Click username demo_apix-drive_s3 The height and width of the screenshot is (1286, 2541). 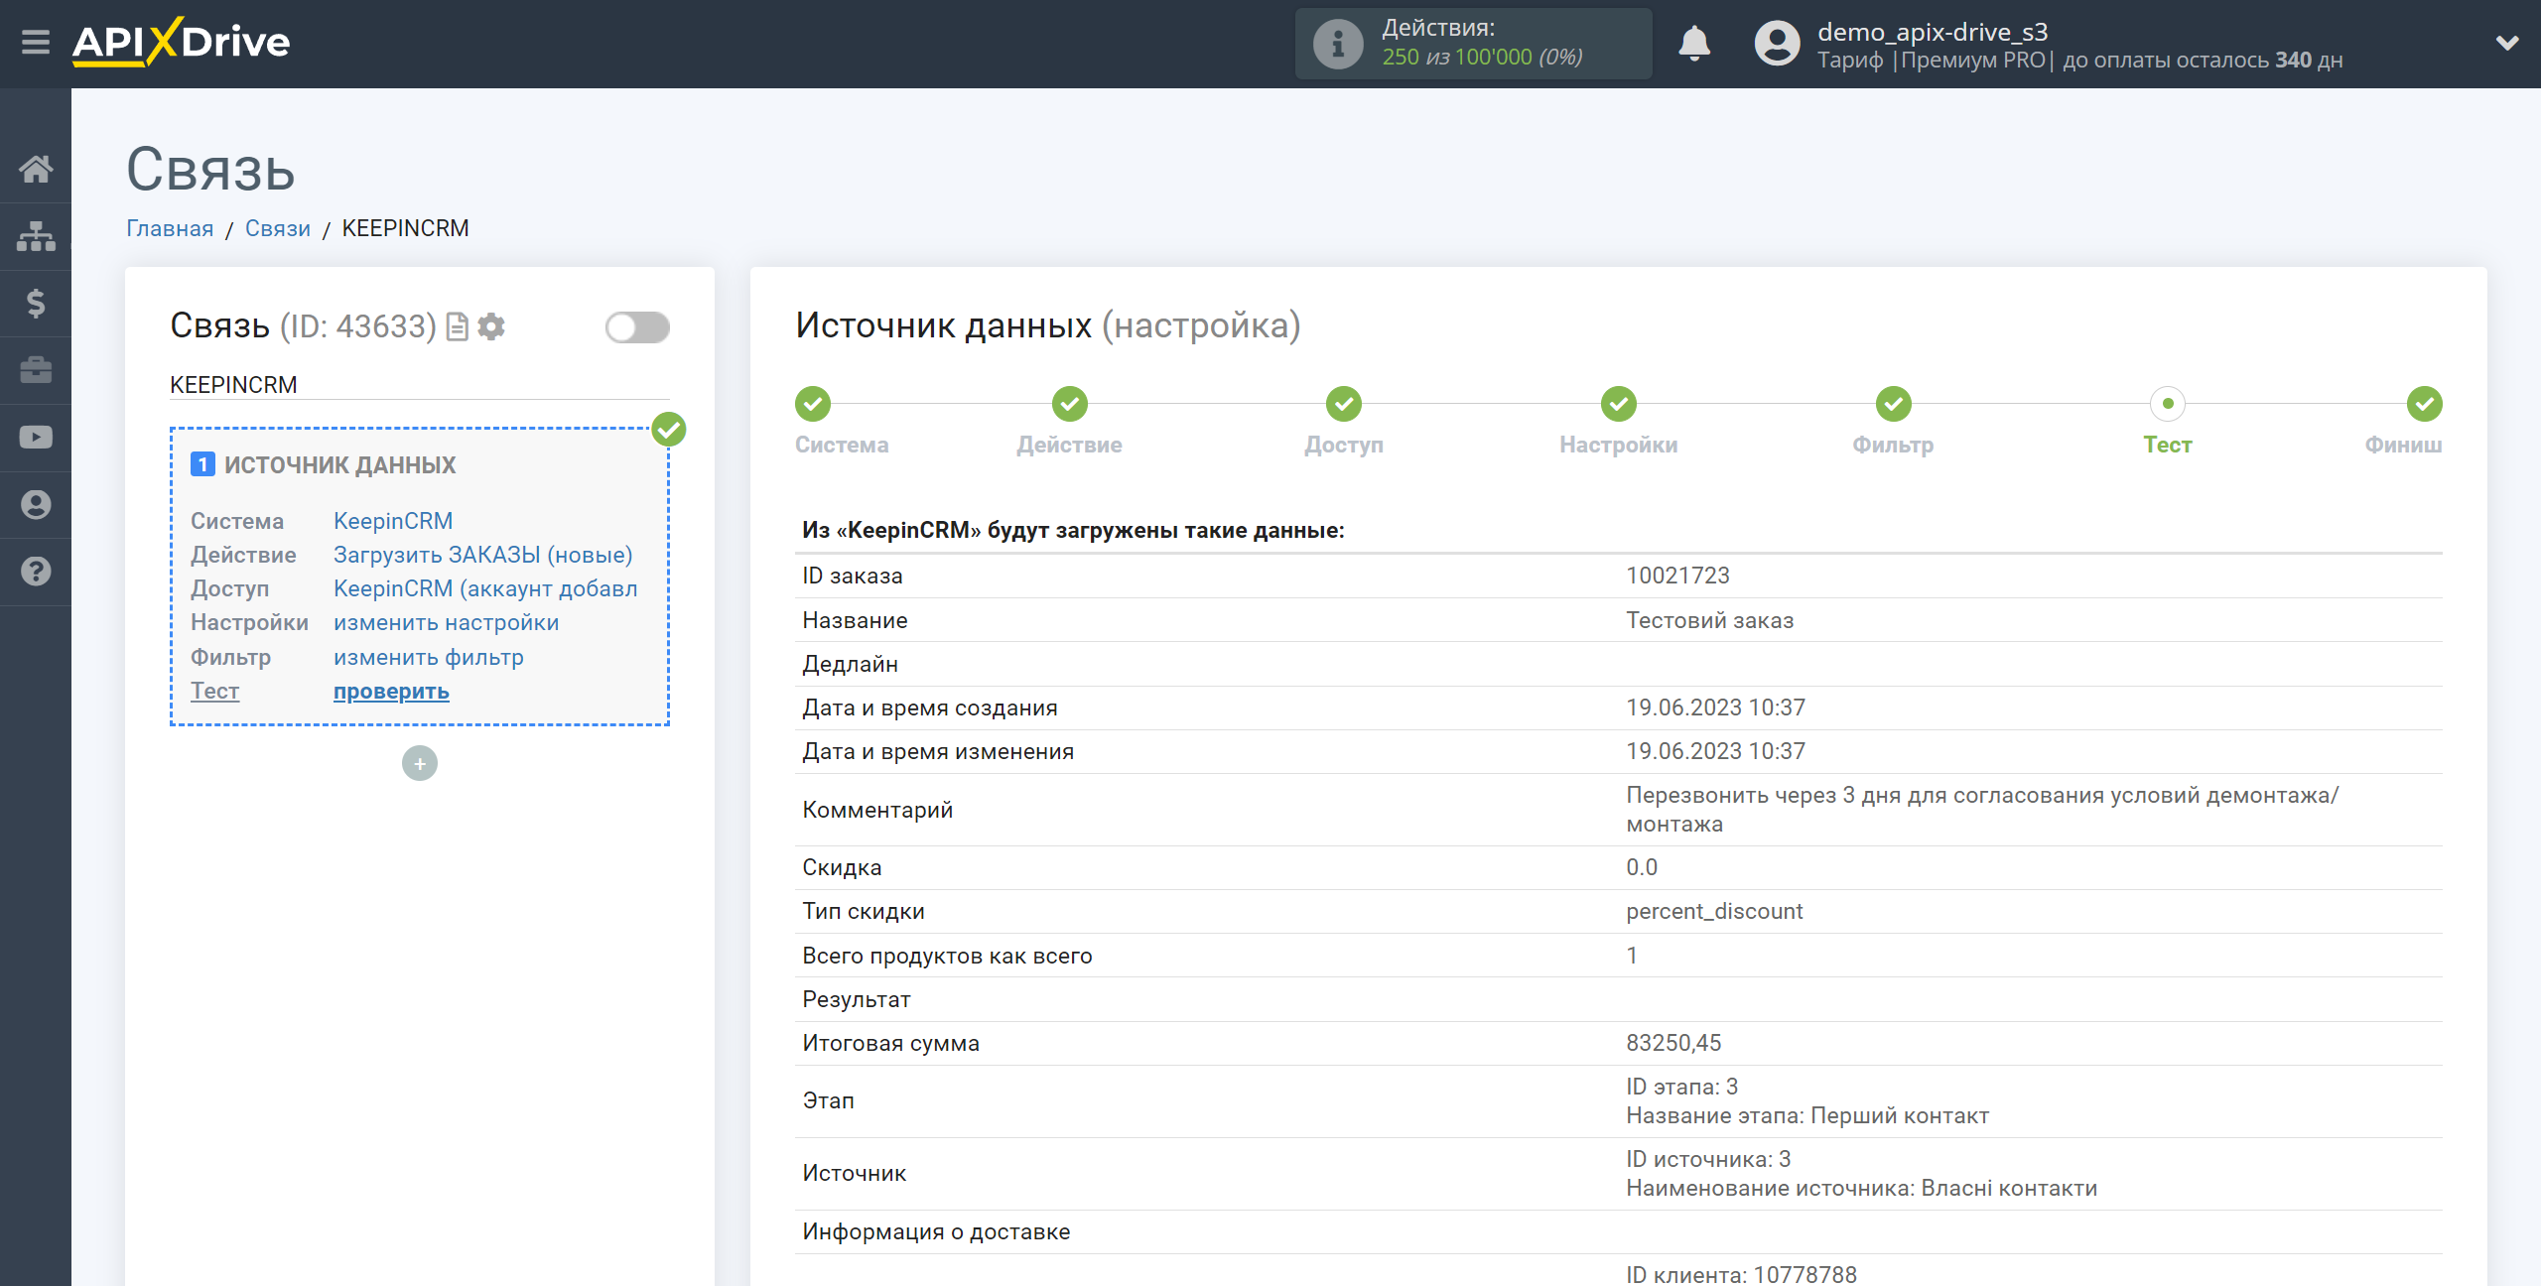(1933, 32)
